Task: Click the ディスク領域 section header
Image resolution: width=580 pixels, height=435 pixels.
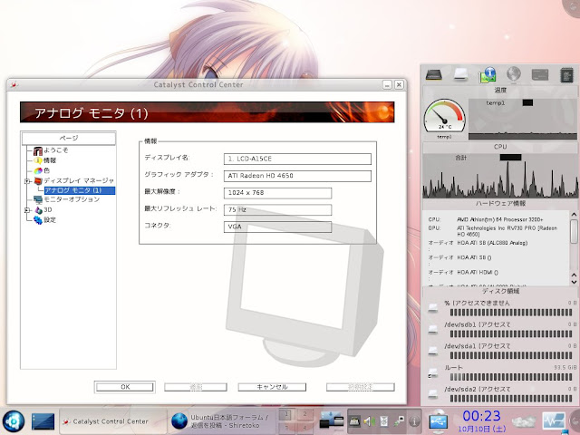Action: point(500,291)
